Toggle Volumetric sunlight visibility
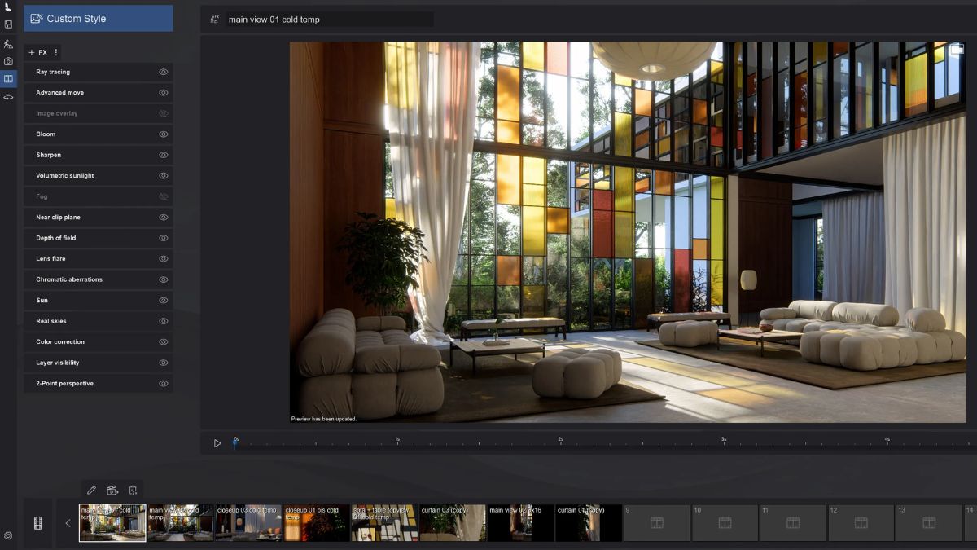The image size is (977, 550). click(x=163, y=176)
